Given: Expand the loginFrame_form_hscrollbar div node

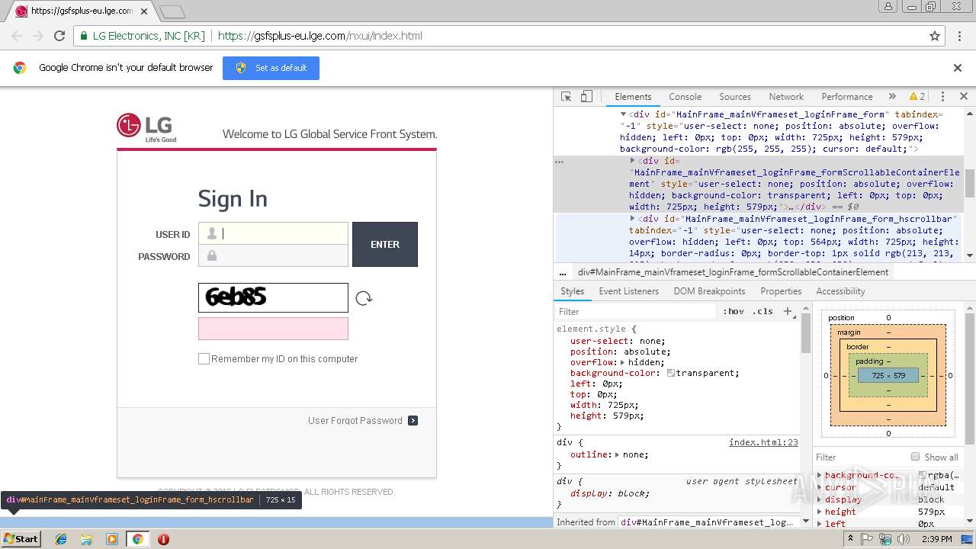Looking at the screenshot, I should [x=632, y=219].
